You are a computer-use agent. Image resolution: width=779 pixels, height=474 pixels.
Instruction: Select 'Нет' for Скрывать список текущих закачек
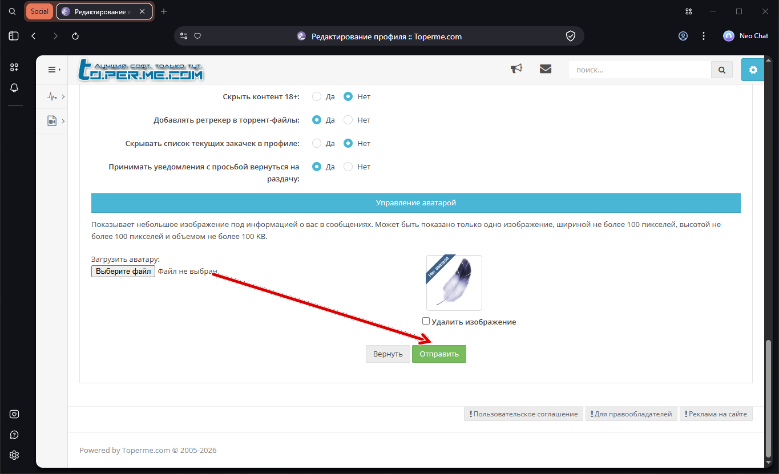pos(348,144)
